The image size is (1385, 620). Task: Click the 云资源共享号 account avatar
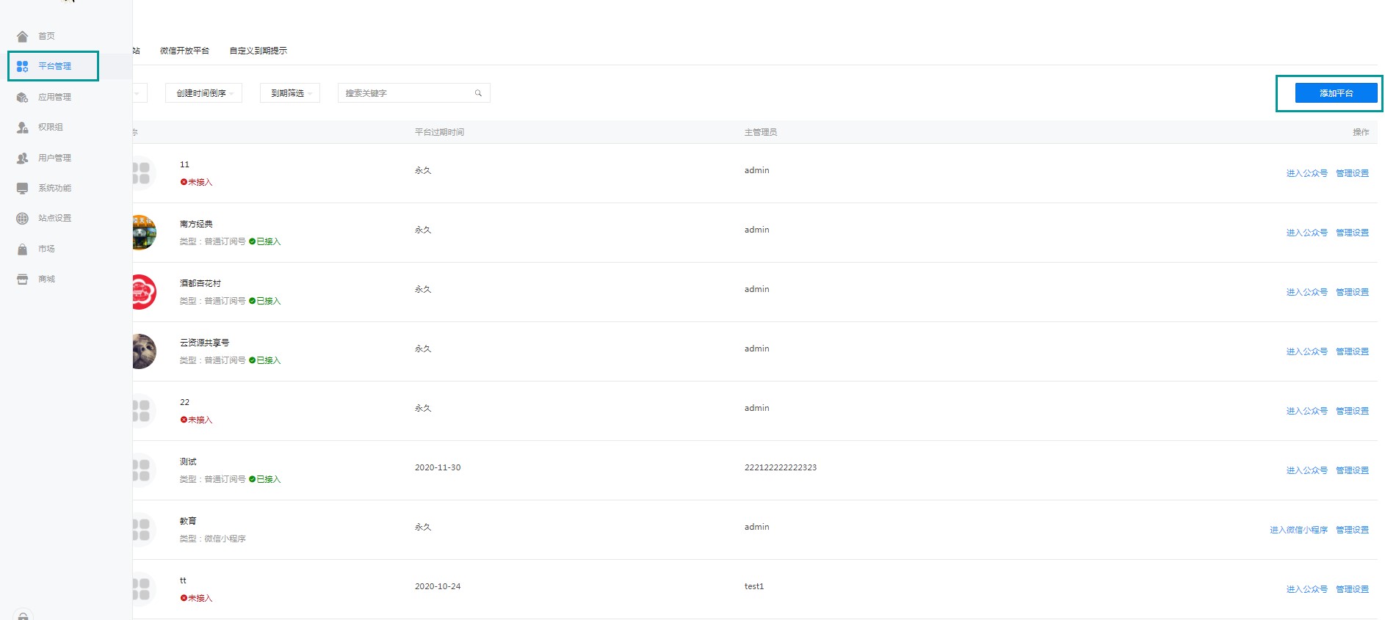click(144, 351)
